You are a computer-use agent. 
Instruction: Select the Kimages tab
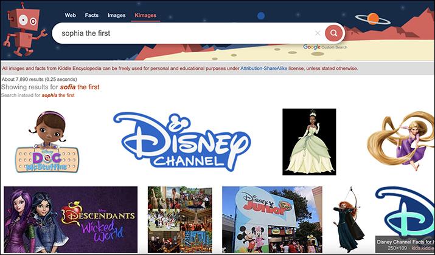point(145,15)
